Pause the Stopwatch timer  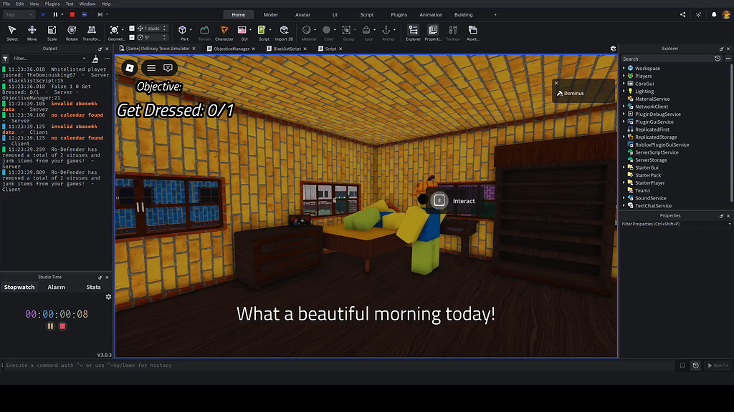point(49,325)
